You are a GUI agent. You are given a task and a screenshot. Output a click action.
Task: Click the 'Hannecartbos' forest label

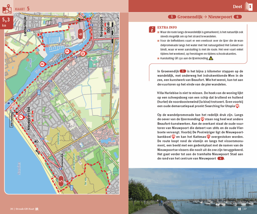104,160
